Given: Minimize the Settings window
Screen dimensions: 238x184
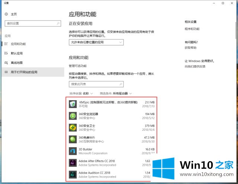Looking at the screenshot, I should tap(214, 3).
